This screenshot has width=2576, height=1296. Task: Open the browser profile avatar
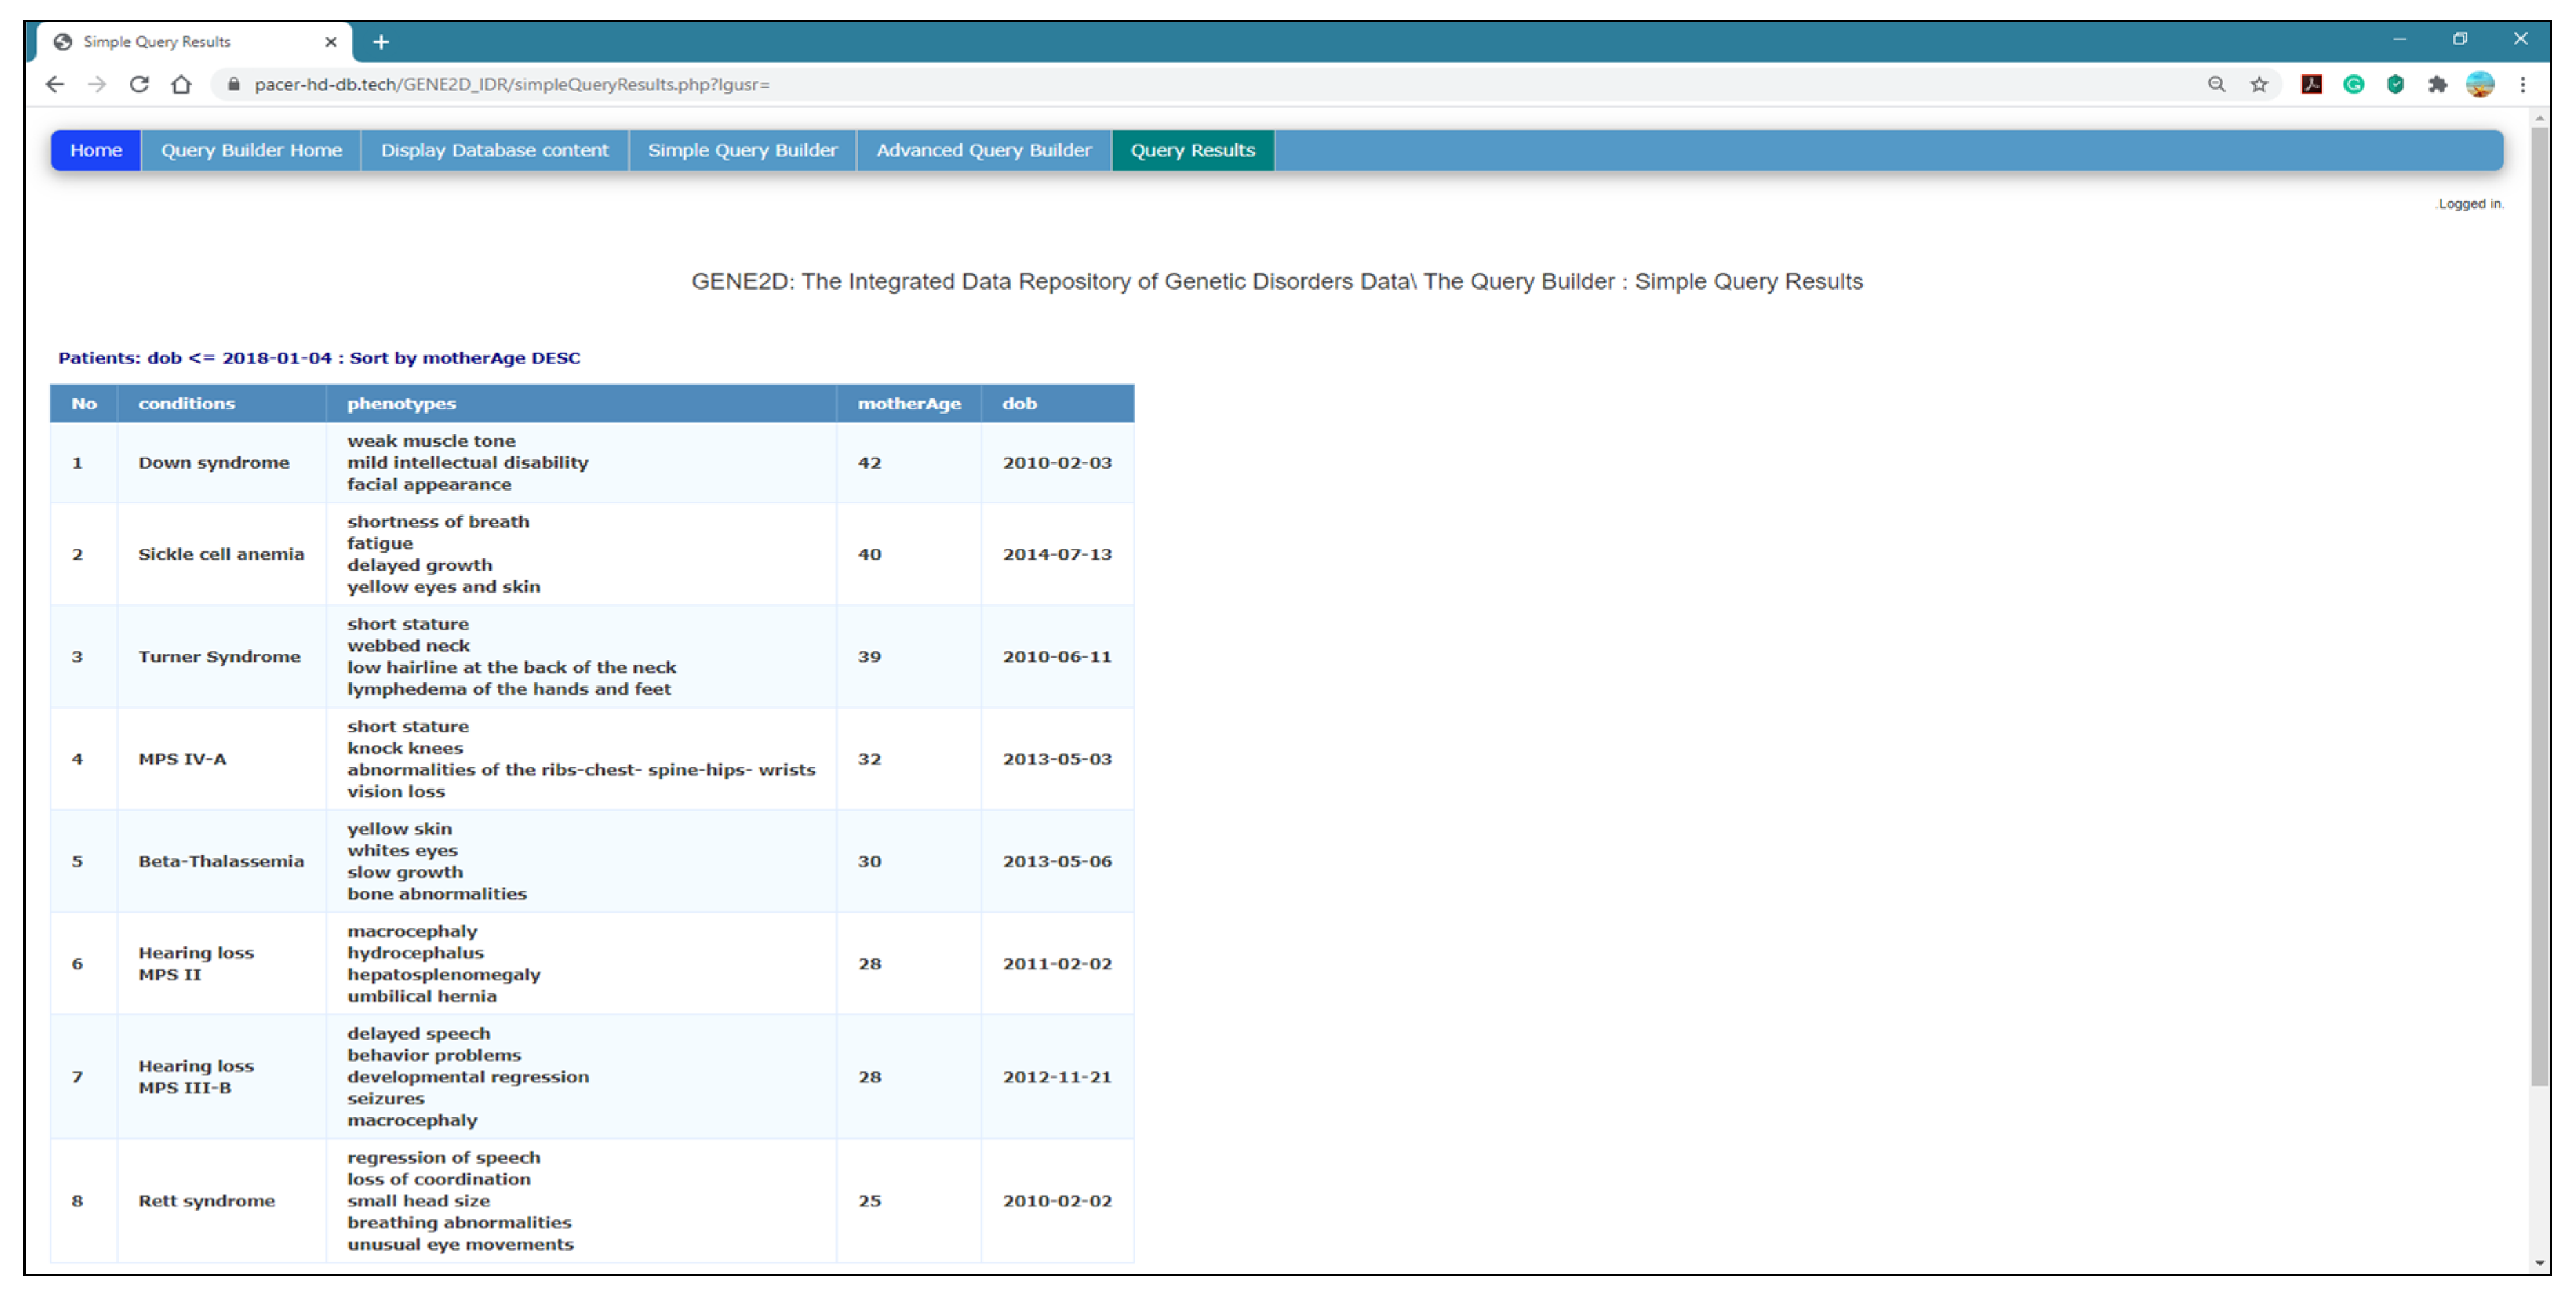point(2479,85)
